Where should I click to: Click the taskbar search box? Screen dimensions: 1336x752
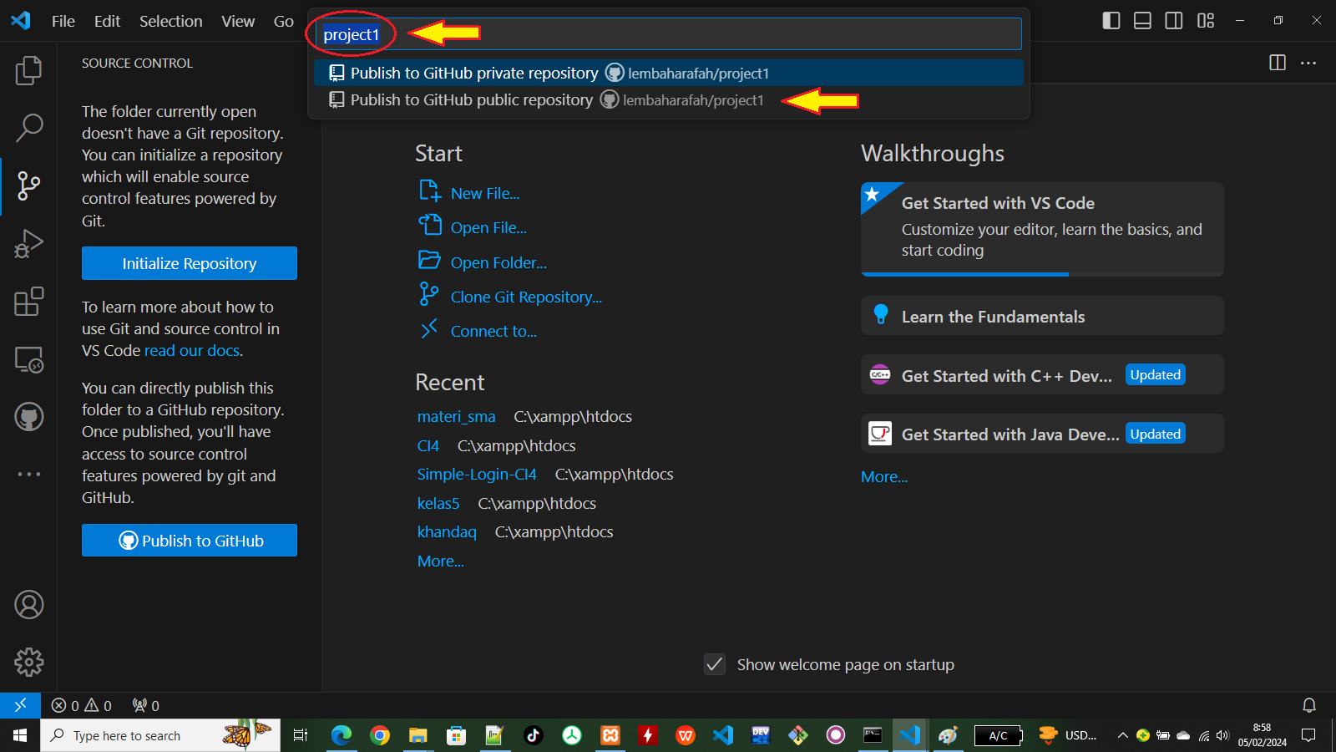pyautogui.click(x=160, y=735)
